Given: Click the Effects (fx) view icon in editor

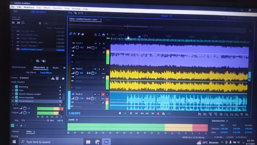Looking at the screenshot, I should coord(75,34).
